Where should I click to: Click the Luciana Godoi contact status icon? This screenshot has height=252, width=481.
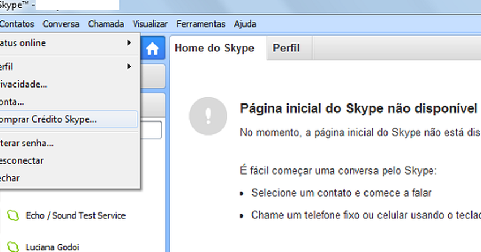point(13,247)
